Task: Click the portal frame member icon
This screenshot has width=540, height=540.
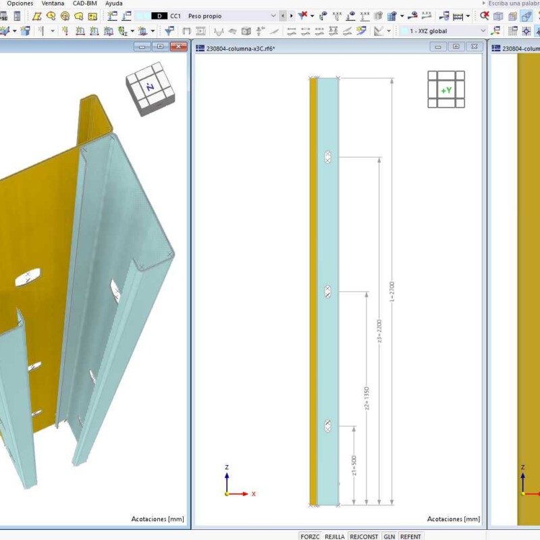Action: [x=186, y=31]
